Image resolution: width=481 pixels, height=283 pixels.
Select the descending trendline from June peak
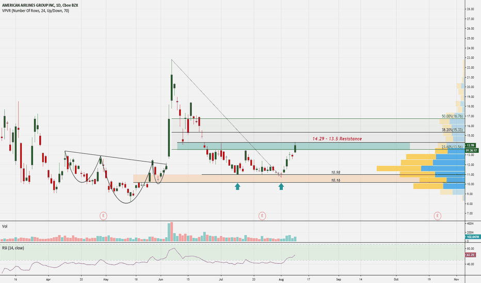226,117
